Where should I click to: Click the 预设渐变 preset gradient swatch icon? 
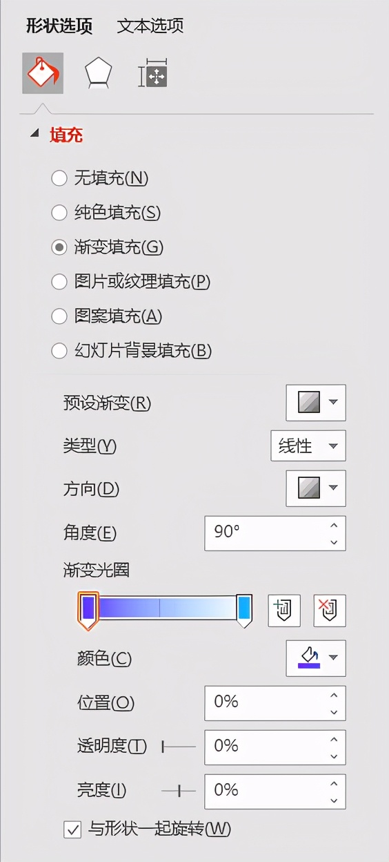coord(308,403)
